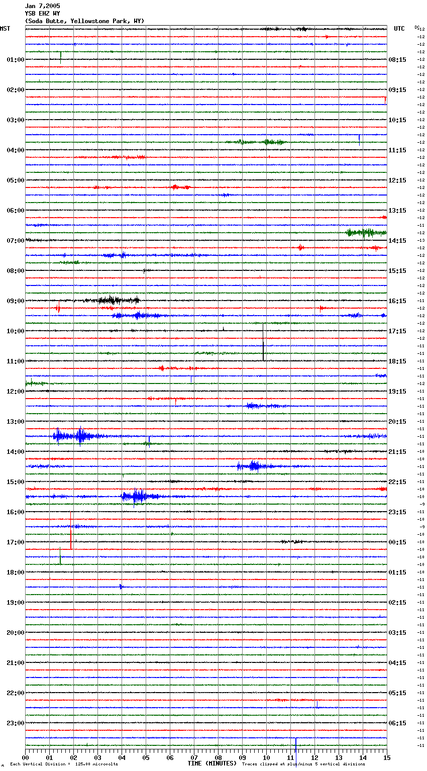Viewport: 427px width, 771px height.
Task: Click the black seismic burst on the 09:00 trace
Action: (x=117, y=301)
